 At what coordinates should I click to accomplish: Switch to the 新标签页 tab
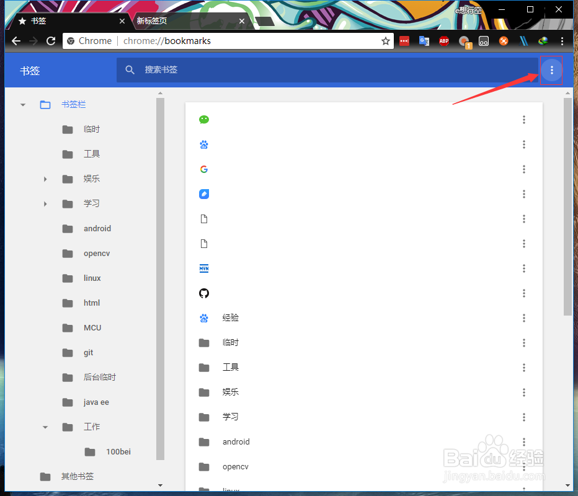pyautogui.click(x=151, y=20)
